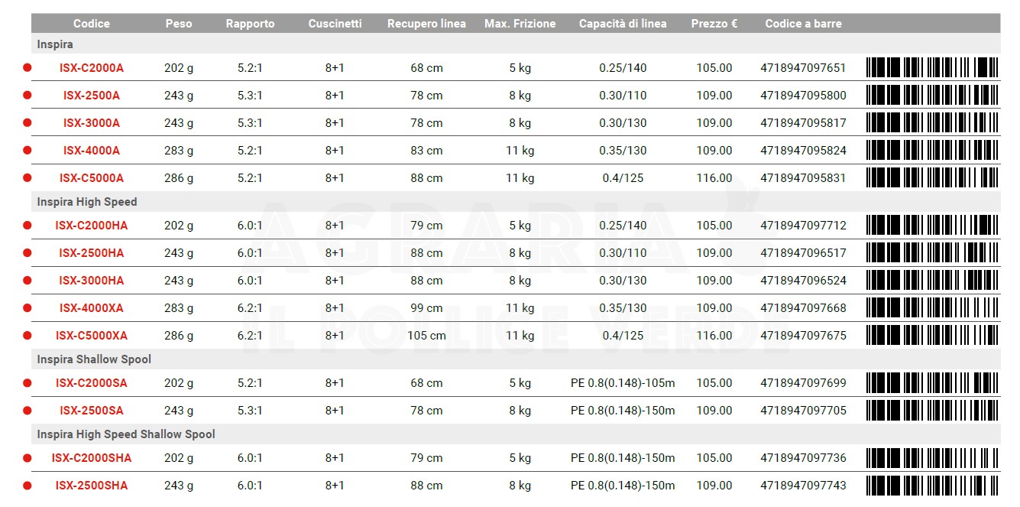Click the barcode image for 4718947097651

pyautogui.click(x=932, y=67)
